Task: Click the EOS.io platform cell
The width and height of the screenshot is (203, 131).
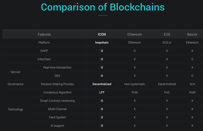Action: [167, 42]
